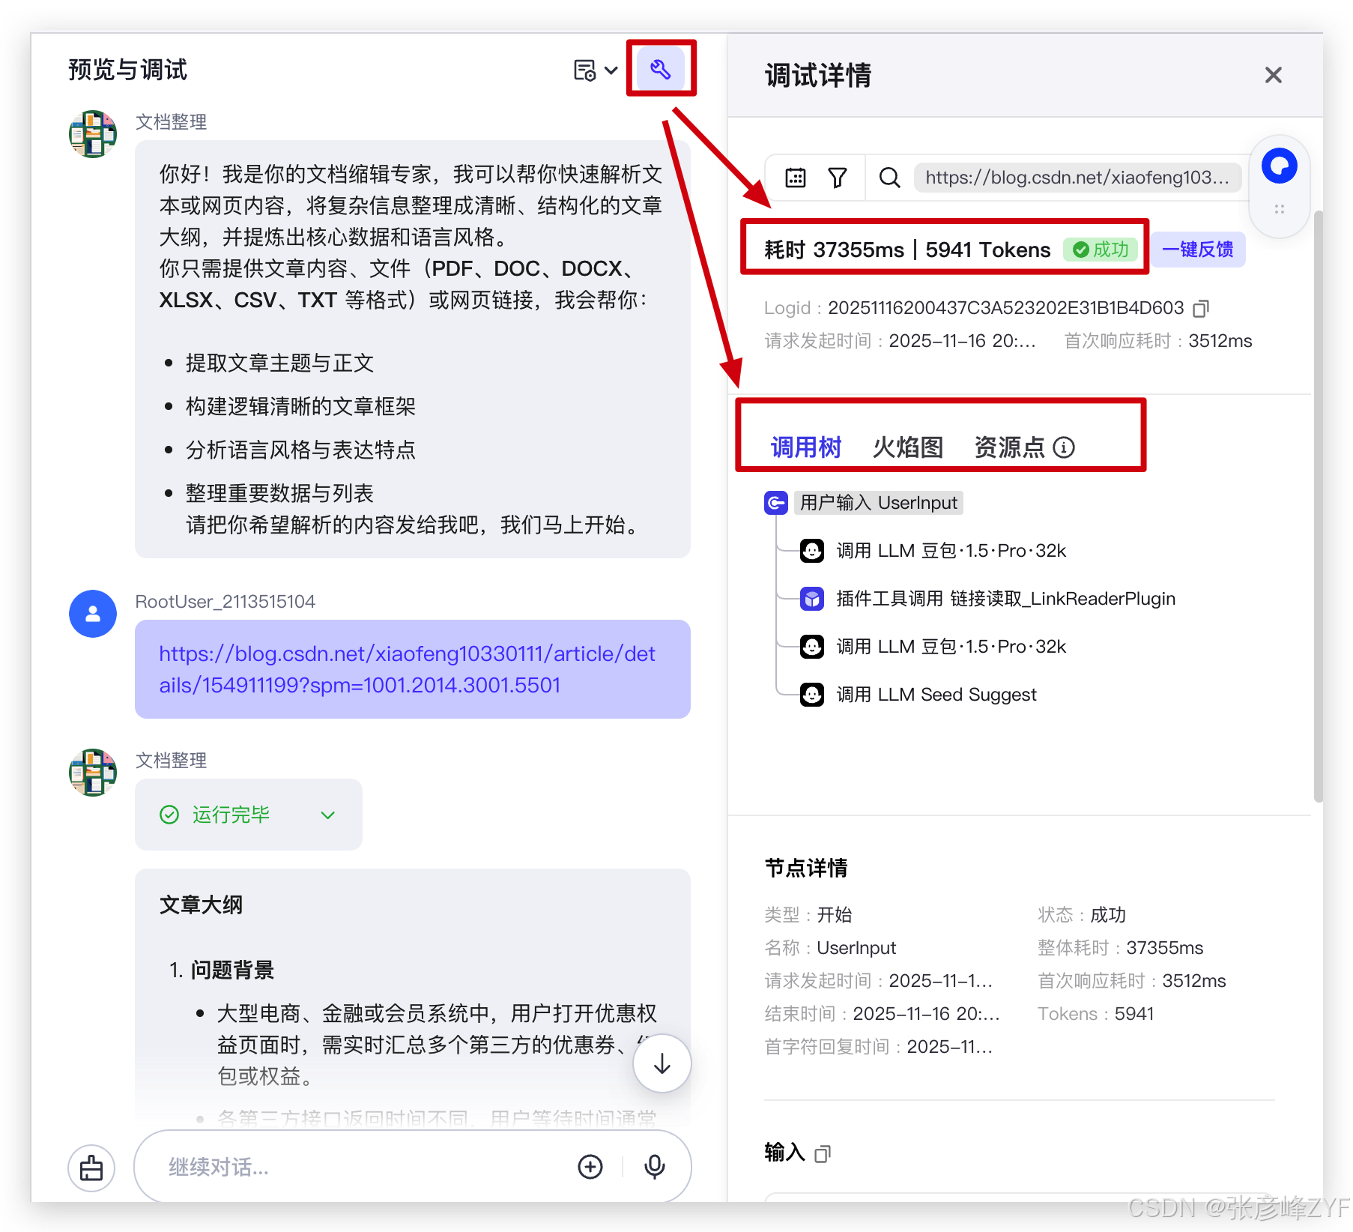This screenshot has height=1232, width=1353.
Task: Click the drag handle dots below bubble
Action: (x=1280, y=209)
